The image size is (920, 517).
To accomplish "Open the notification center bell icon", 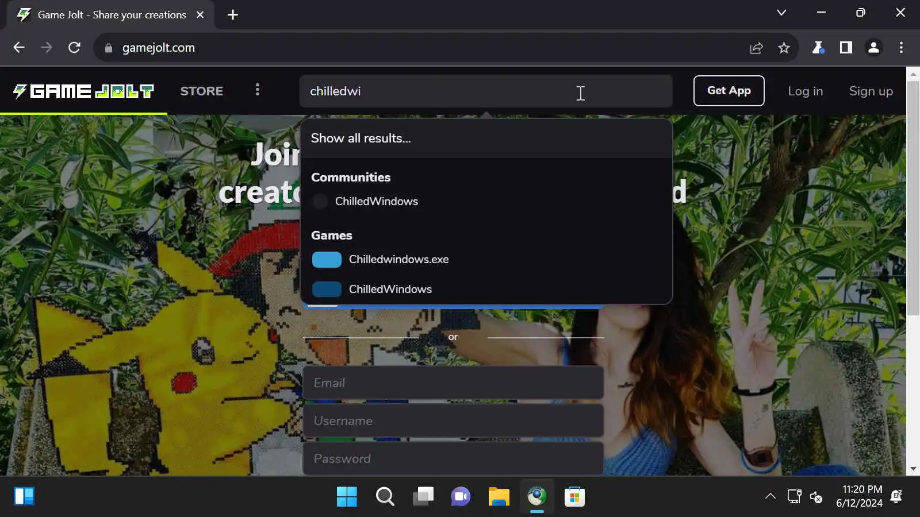I will pos(896,496).
